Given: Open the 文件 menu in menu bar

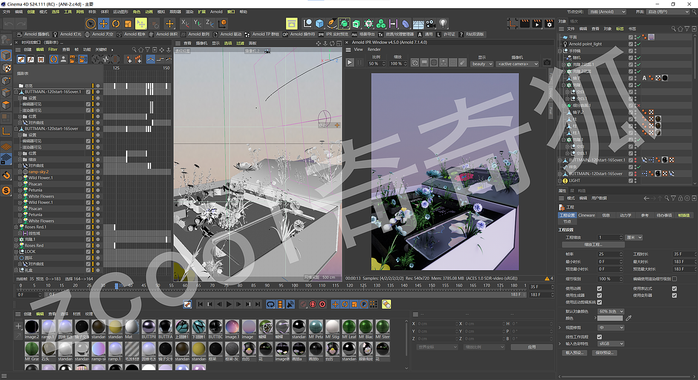Looking at the screenshot, I should (7, 11).
